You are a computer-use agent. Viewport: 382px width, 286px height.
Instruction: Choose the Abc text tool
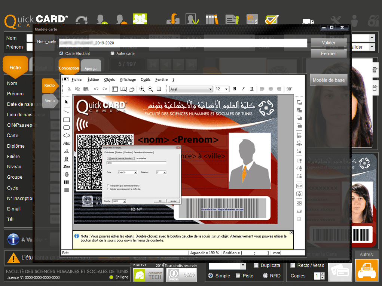(67, 143)
